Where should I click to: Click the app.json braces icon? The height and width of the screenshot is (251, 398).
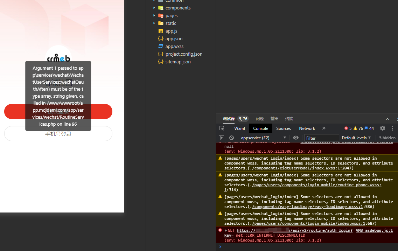[x=161, y=39]
